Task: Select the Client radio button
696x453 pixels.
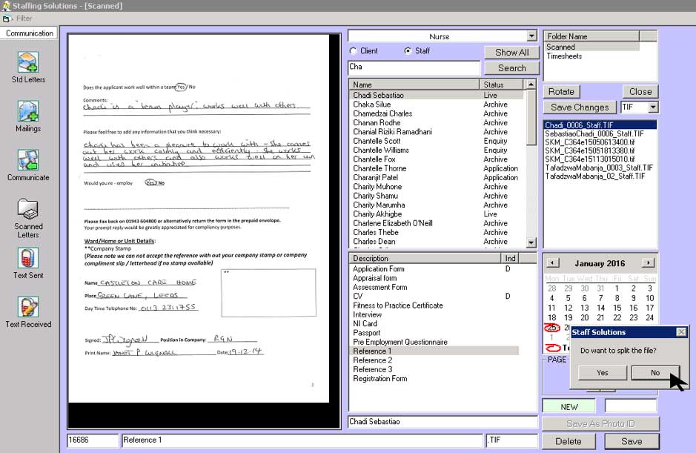Action: tap(354, 51)
